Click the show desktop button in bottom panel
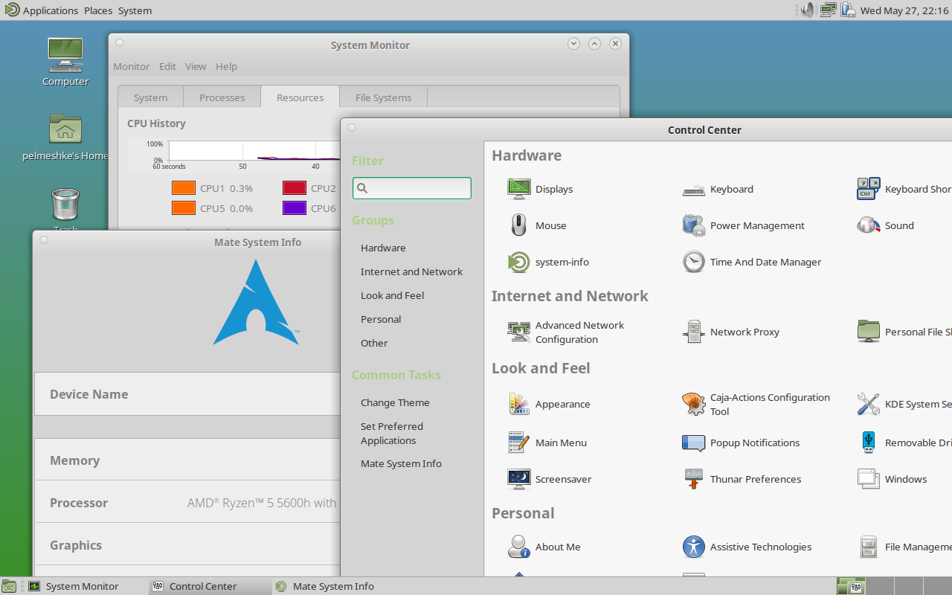This screenshot has height=595, width=952. (9, 586)
